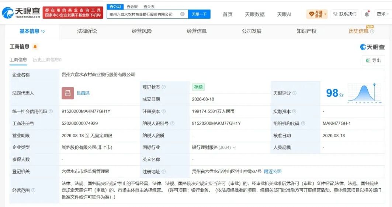Screen dimensions: 392x207
Task: Click help icon beside 组织机构代码
Action: tap(303, 123)
